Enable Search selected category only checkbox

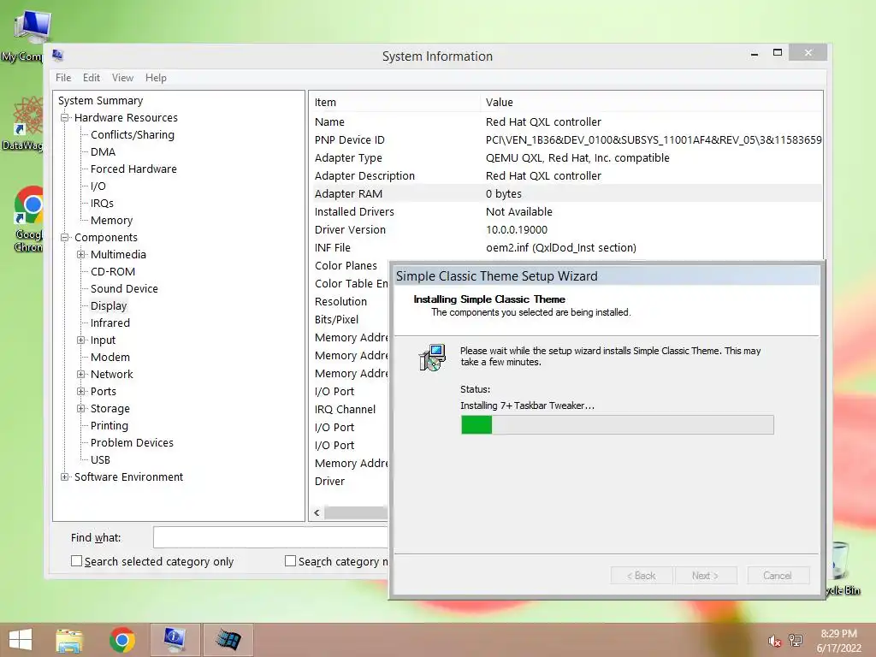coord(76,561)
